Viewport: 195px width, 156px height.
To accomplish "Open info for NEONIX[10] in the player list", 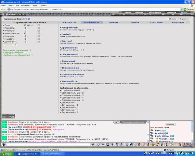I will pyautogui.click(x=173, y=139).
